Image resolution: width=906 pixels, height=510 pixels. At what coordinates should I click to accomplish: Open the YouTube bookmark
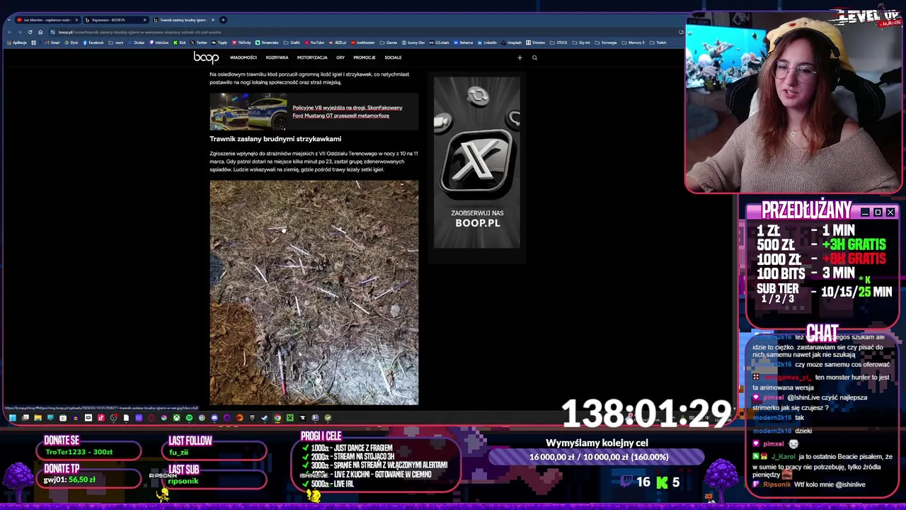314,42
